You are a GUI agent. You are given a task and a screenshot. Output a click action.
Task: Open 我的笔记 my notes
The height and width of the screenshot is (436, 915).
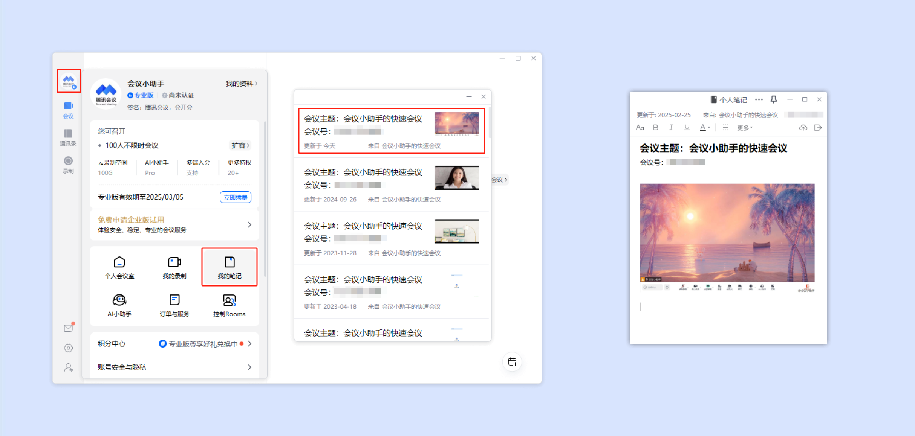pyautogui.click(x=230, y=267)
